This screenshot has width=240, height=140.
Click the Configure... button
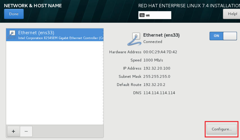tap(222, 129)
